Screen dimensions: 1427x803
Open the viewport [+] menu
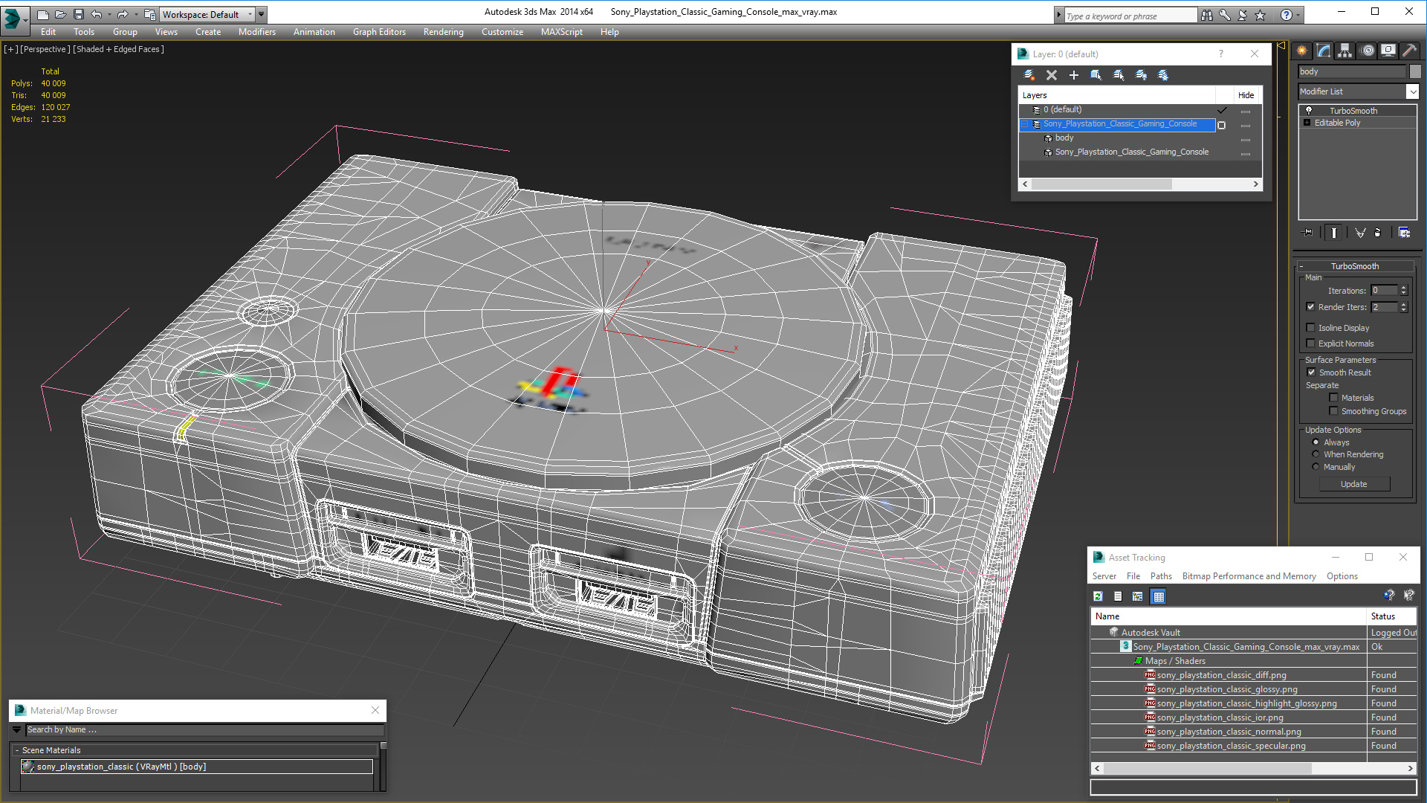coord(11,49)
